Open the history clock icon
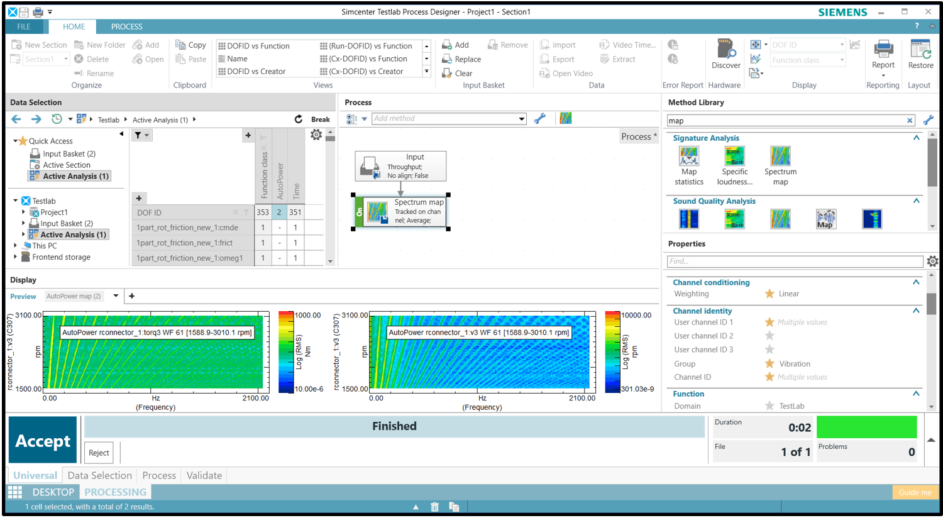The width and height of the screenshot is (943, 518). pos(57,119)
